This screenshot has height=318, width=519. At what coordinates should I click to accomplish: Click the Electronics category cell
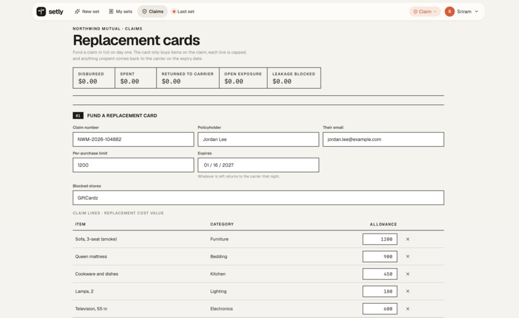pos(222,309)
